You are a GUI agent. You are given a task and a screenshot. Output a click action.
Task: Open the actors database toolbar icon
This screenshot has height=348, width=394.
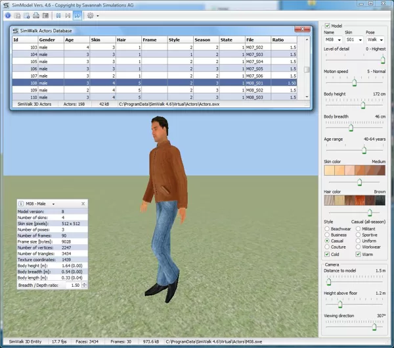click(26, 16)
